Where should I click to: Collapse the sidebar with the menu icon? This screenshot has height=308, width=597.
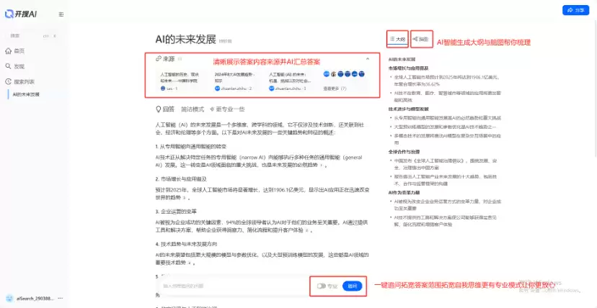click(x=61, y=14)
